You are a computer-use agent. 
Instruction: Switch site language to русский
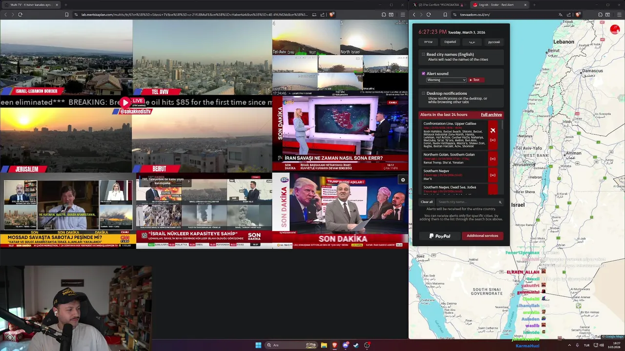click(494, 42)
